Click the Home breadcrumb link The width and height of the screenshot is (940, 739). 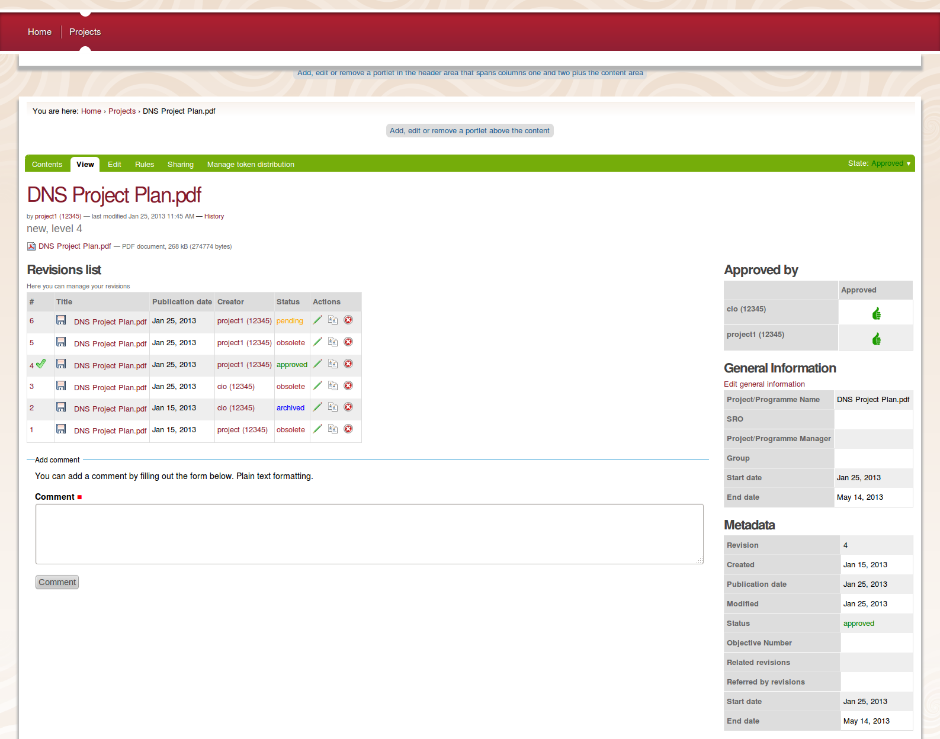click(x=91, y=111)
